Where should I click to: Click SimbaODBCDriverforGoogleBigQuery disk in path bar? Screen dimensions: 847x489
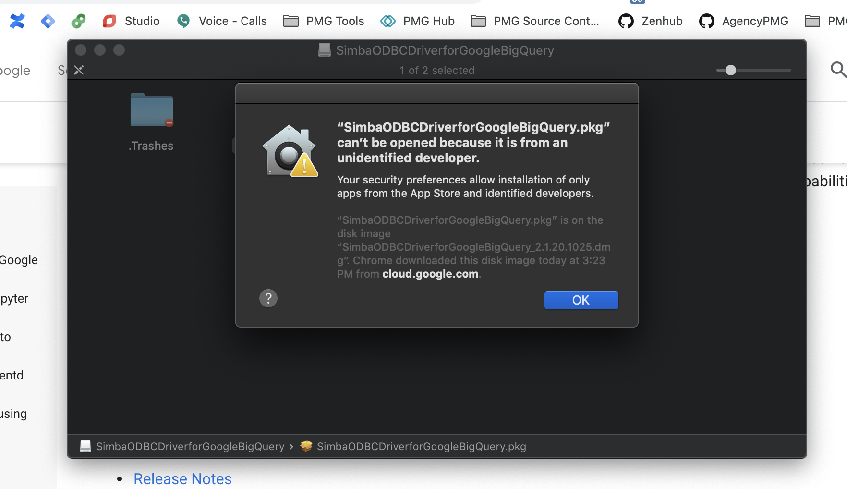182,446
